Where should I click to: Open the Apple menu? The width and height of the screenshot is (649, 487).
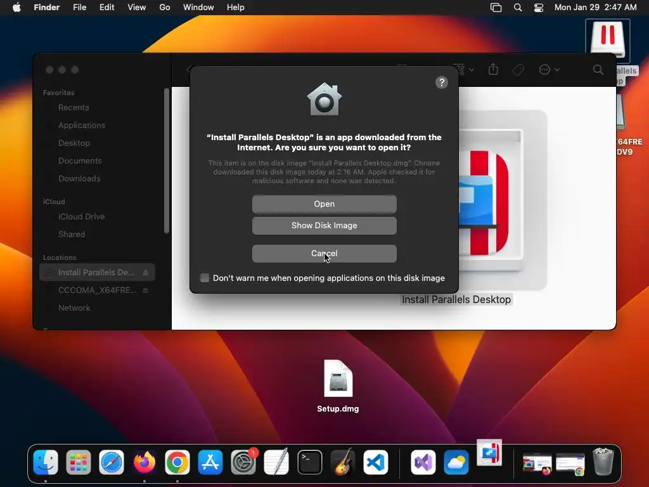click(x=16, y=8)
